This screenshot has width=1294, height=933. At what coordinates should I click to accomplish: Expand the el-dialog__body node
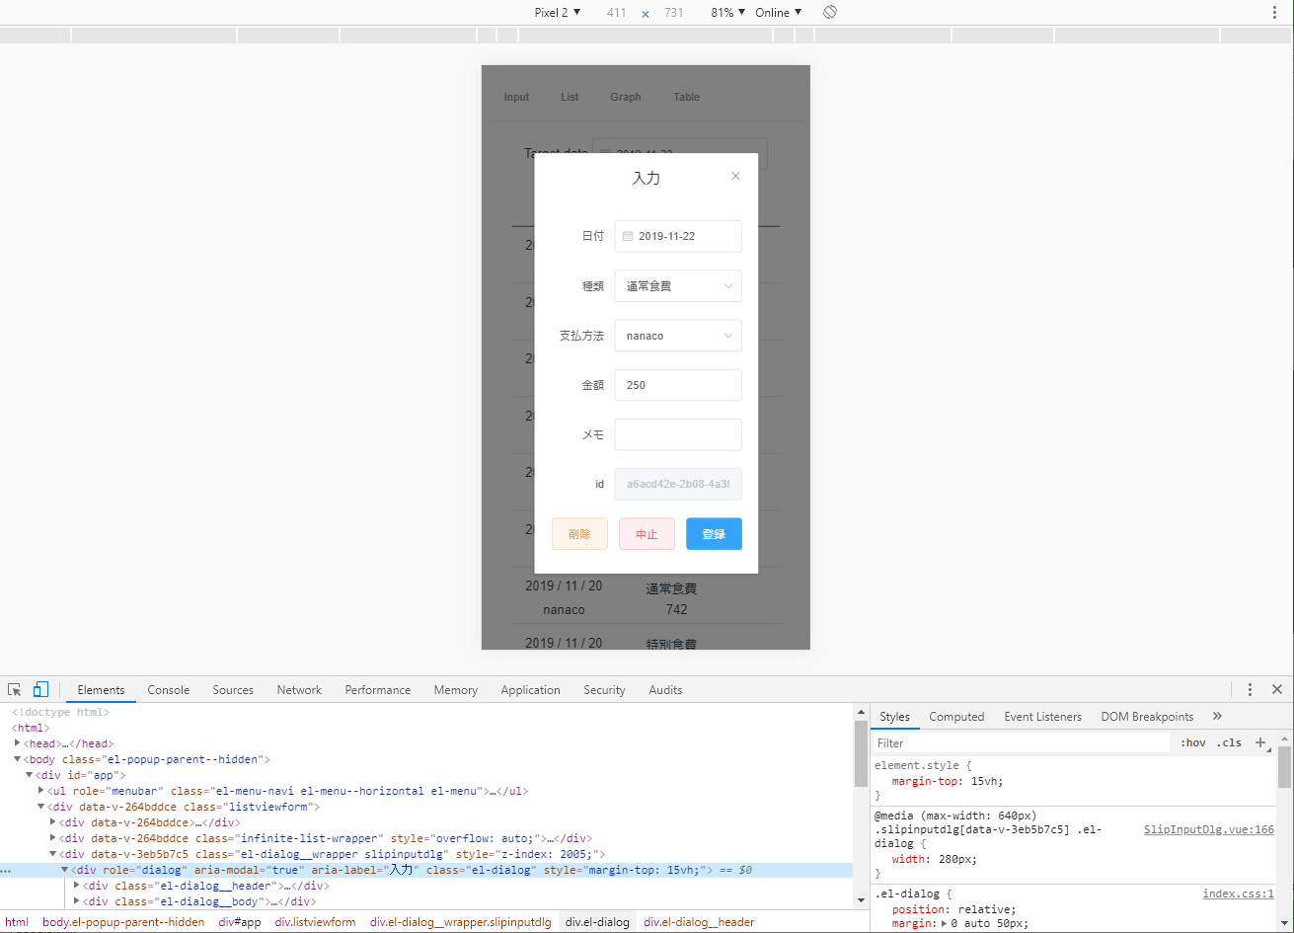pyautogui.click(x=77, y=901)
